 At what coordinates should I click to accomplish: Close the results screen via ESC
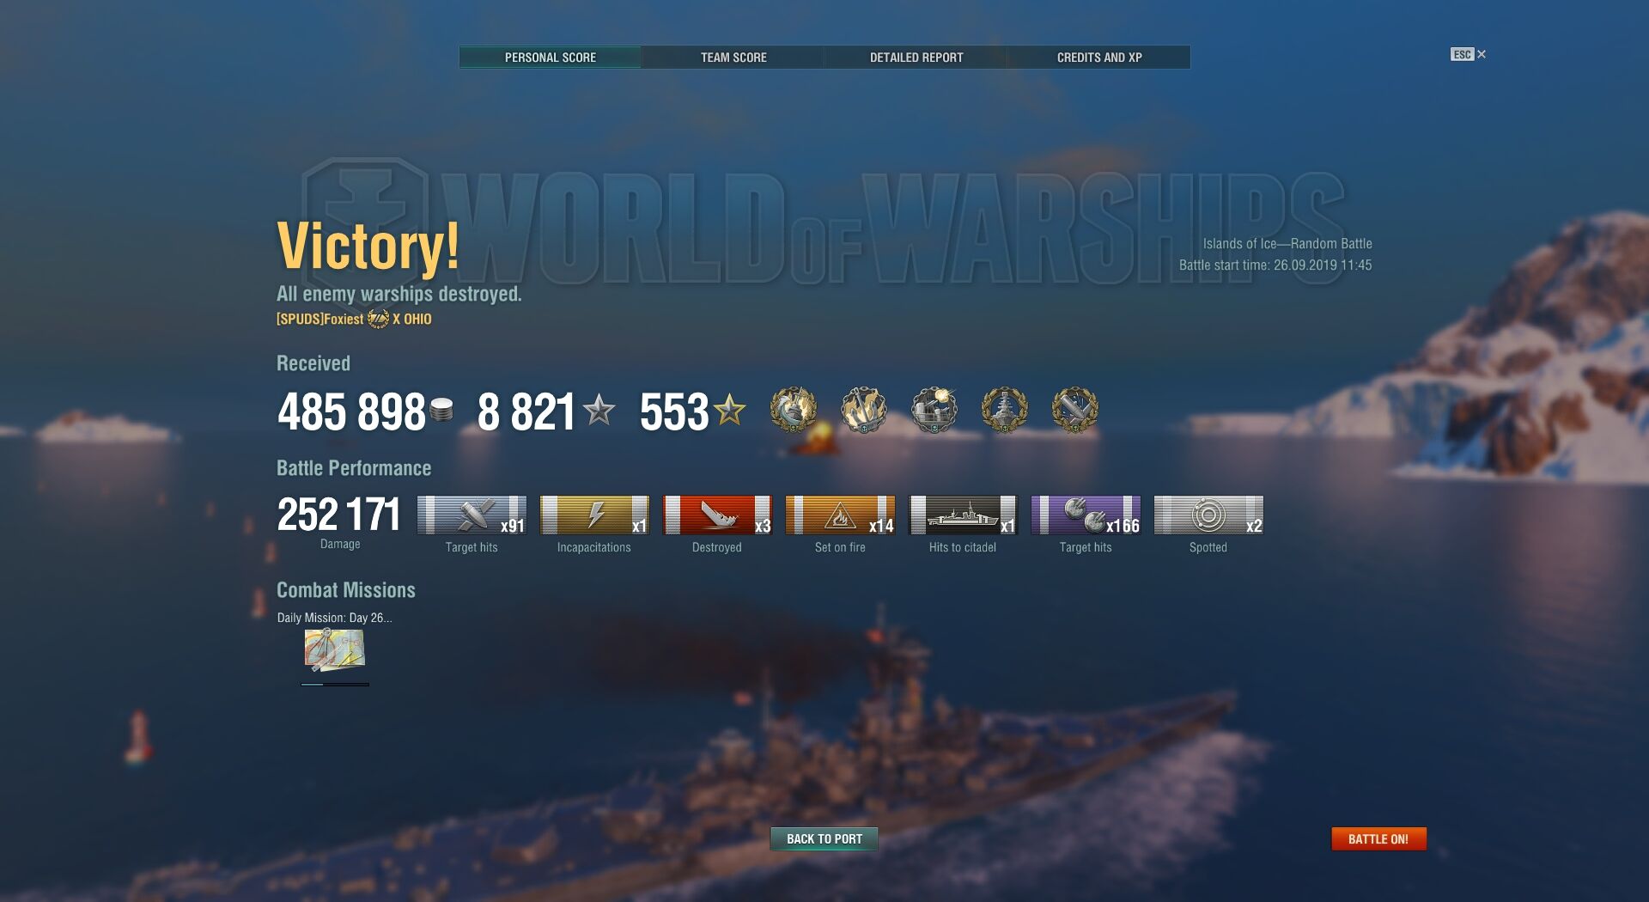(x=1469, y=54)
